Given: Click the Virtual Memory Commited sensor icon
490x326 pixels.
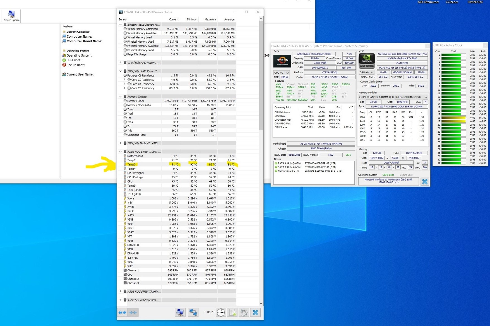Looking at the screenshot, I should [x=125, y=29].
